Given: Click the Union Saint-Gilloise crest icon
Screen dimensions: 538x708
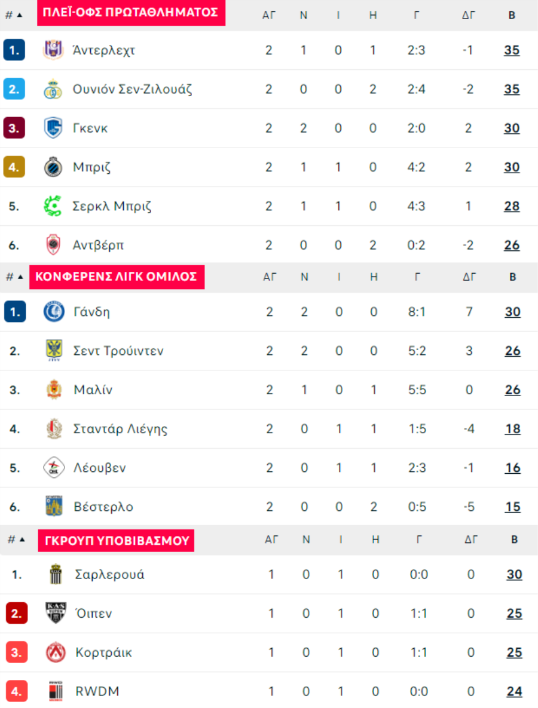Looking at the screenshot, I should 53,89.
